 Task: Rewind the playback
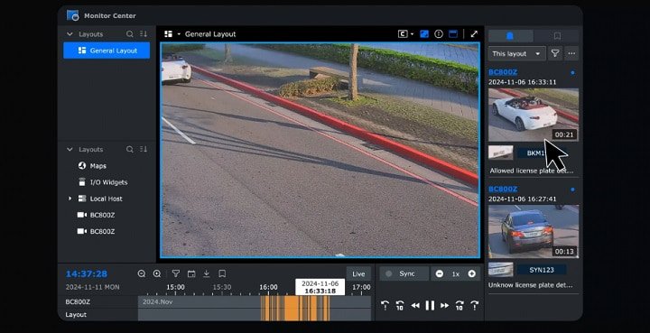[415, 306]
